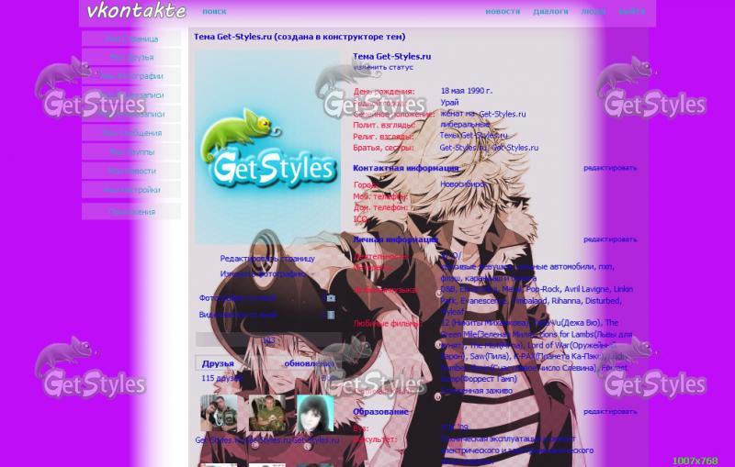Click city value Новосибирск

click(463, 184)
